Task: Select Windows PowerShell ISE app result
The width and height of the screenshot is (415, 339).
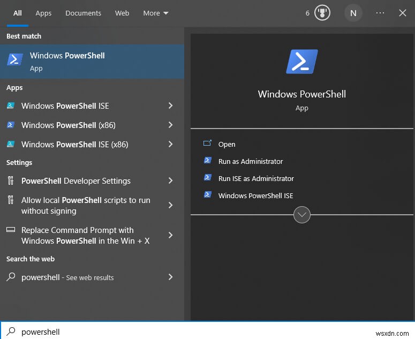Action: pos(92,106)
